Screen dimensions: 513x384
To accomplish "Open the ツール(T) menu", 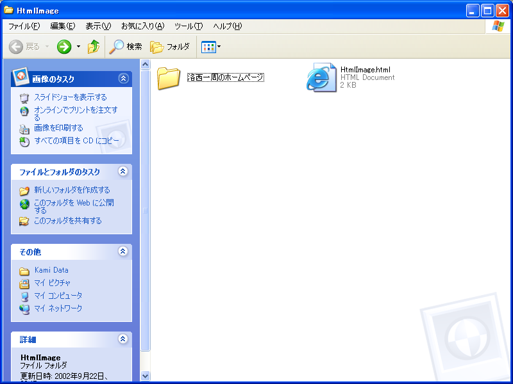I will 189,26.
